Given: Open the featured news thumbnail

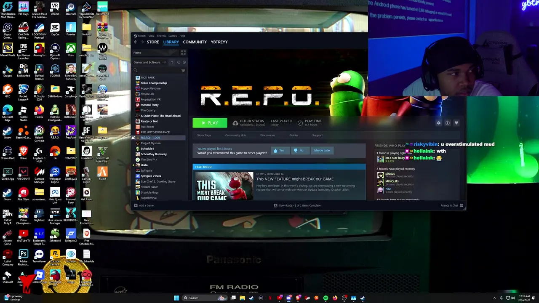Looking at the screenshot, I should click(223, 186).
